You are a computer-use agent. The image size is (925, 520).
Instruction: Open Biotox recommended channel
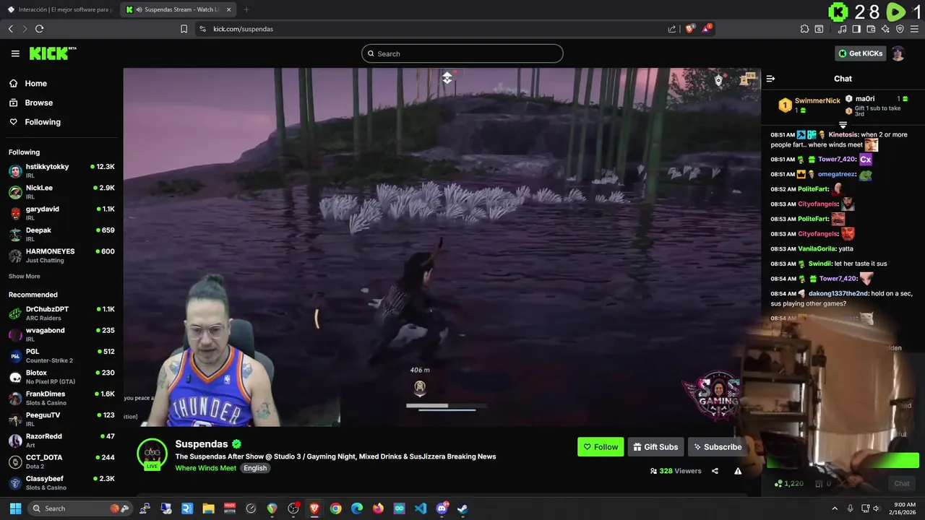[x=61, y=377]
